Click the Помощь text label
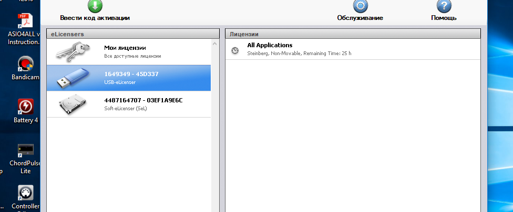The height and width of the screenshot is (212, 513). 444,18
